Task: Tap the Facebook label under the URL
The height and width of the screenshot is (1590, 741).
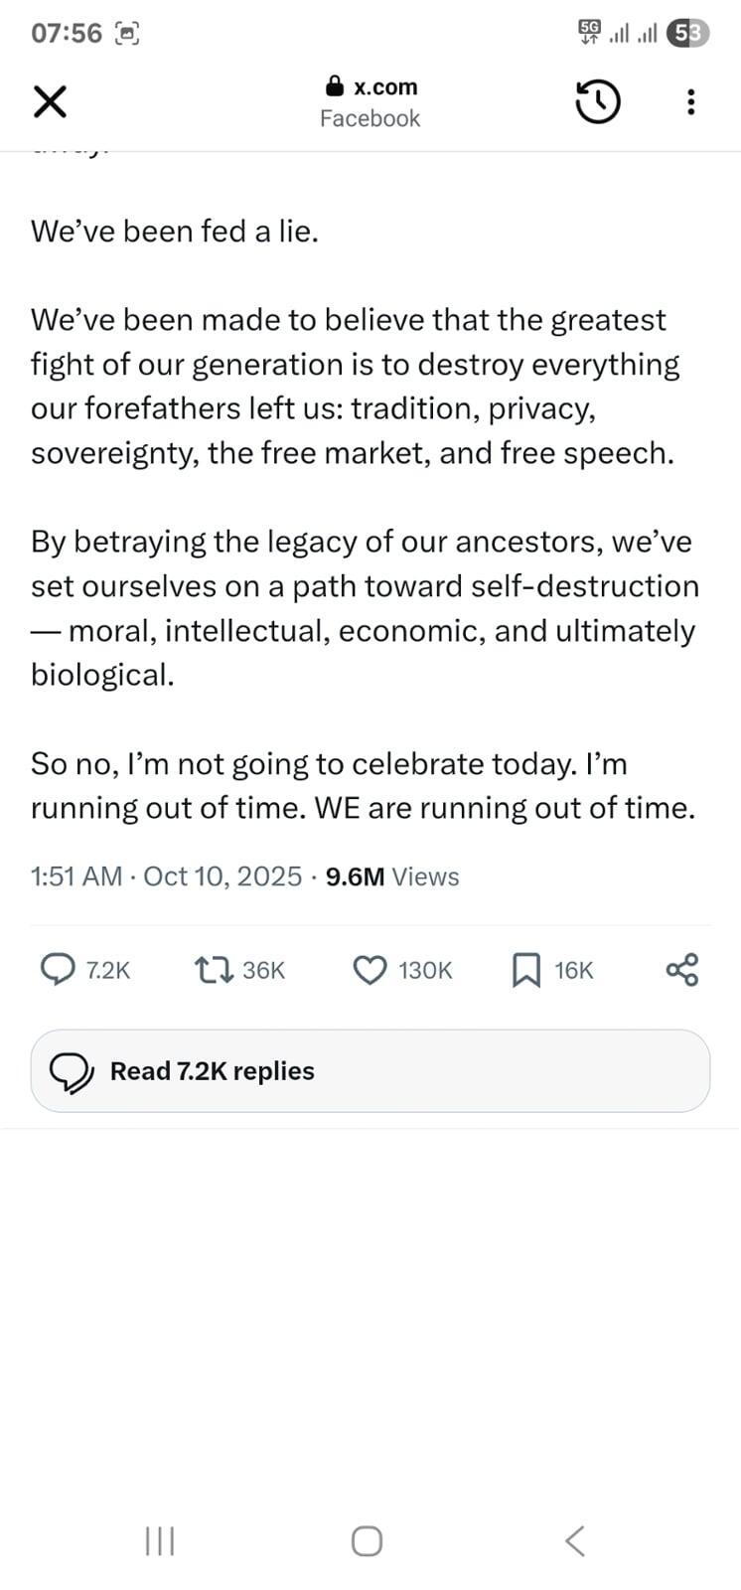Action: [x=370, y=118]
